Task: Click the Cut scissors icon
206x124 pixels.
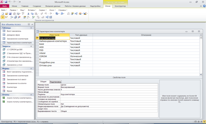Action: pos(28,13)
